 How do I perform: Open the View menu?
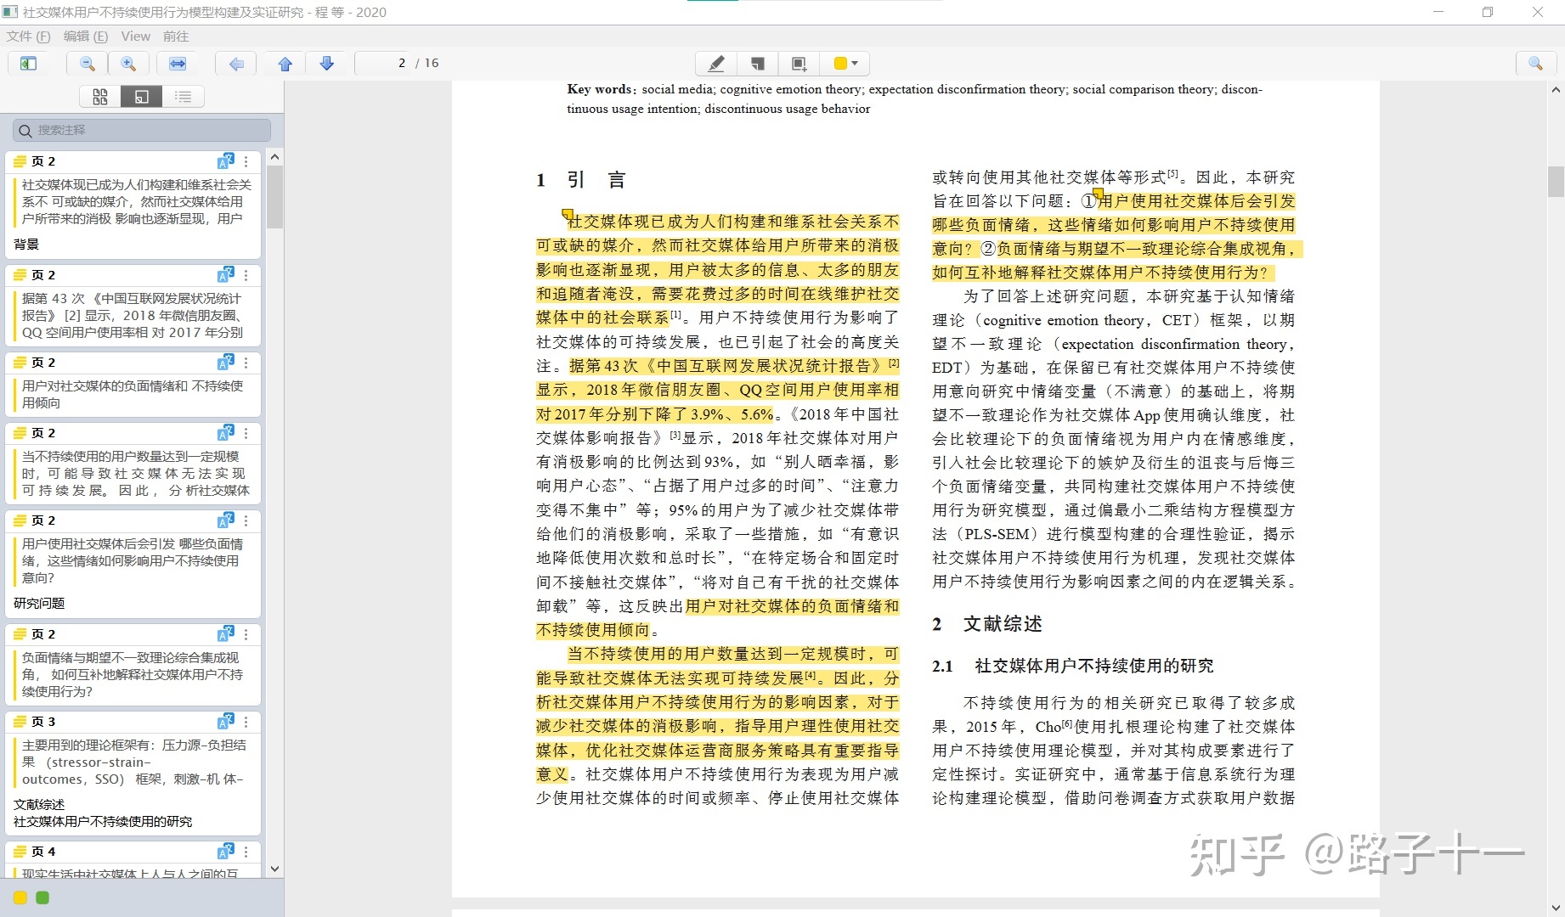[x=136, y=37]
